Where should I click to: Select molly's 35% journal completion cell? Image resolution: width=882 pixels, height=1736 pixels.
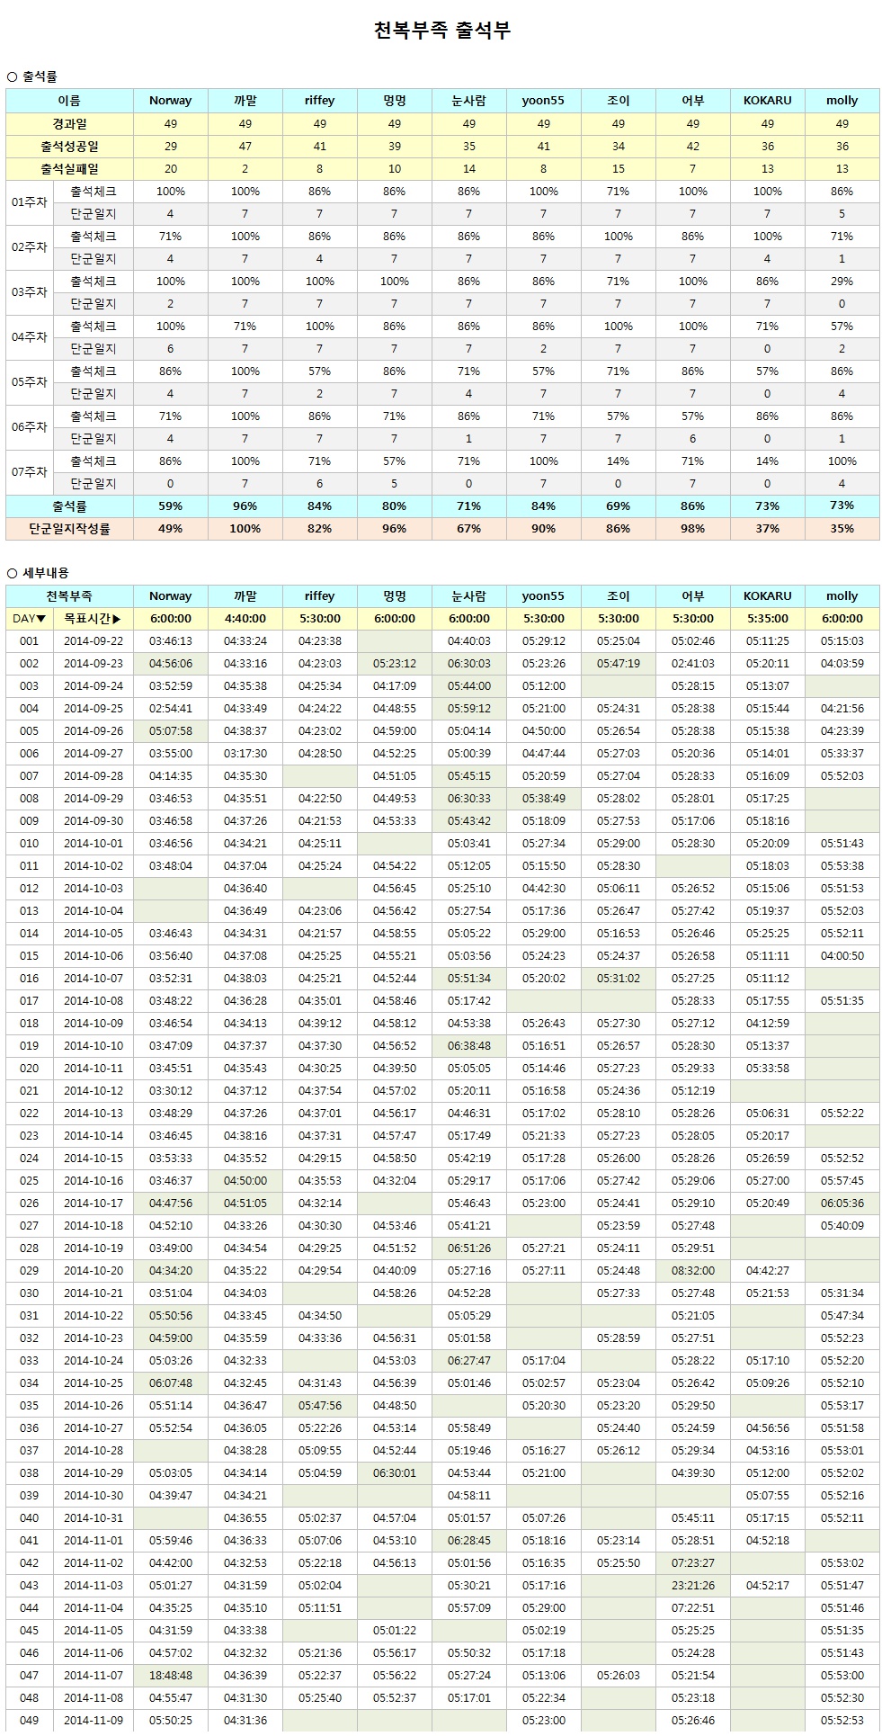pyautogui.click(x=842, y=529)
